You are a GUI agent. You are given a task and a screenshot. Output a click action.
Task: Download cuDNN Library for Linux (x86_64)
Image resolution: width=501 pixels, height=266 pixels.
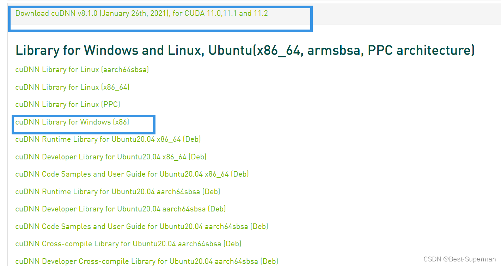72,87
